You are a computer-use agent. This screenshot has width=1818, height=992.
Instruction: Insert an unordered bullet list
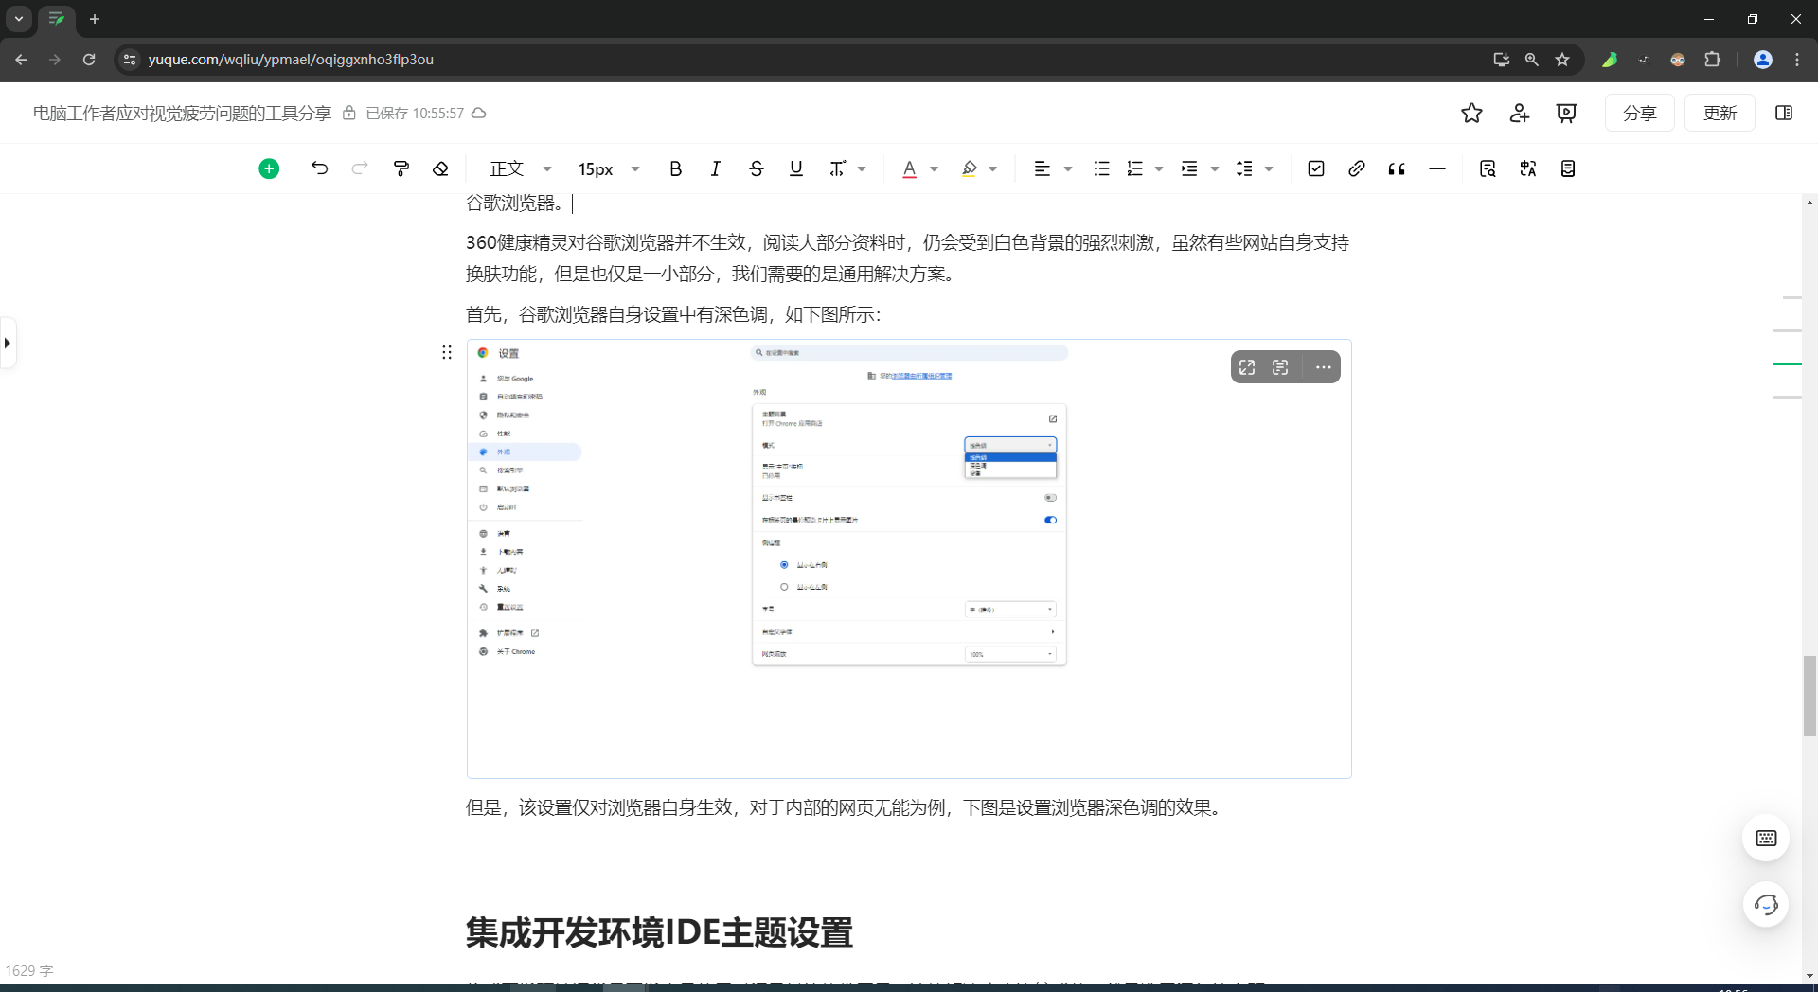pyautogui.click(x=1101, y=168)
